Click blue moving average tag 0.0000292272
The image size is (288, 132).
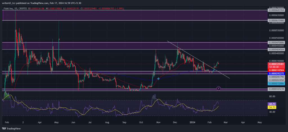[x=276, y=74]
